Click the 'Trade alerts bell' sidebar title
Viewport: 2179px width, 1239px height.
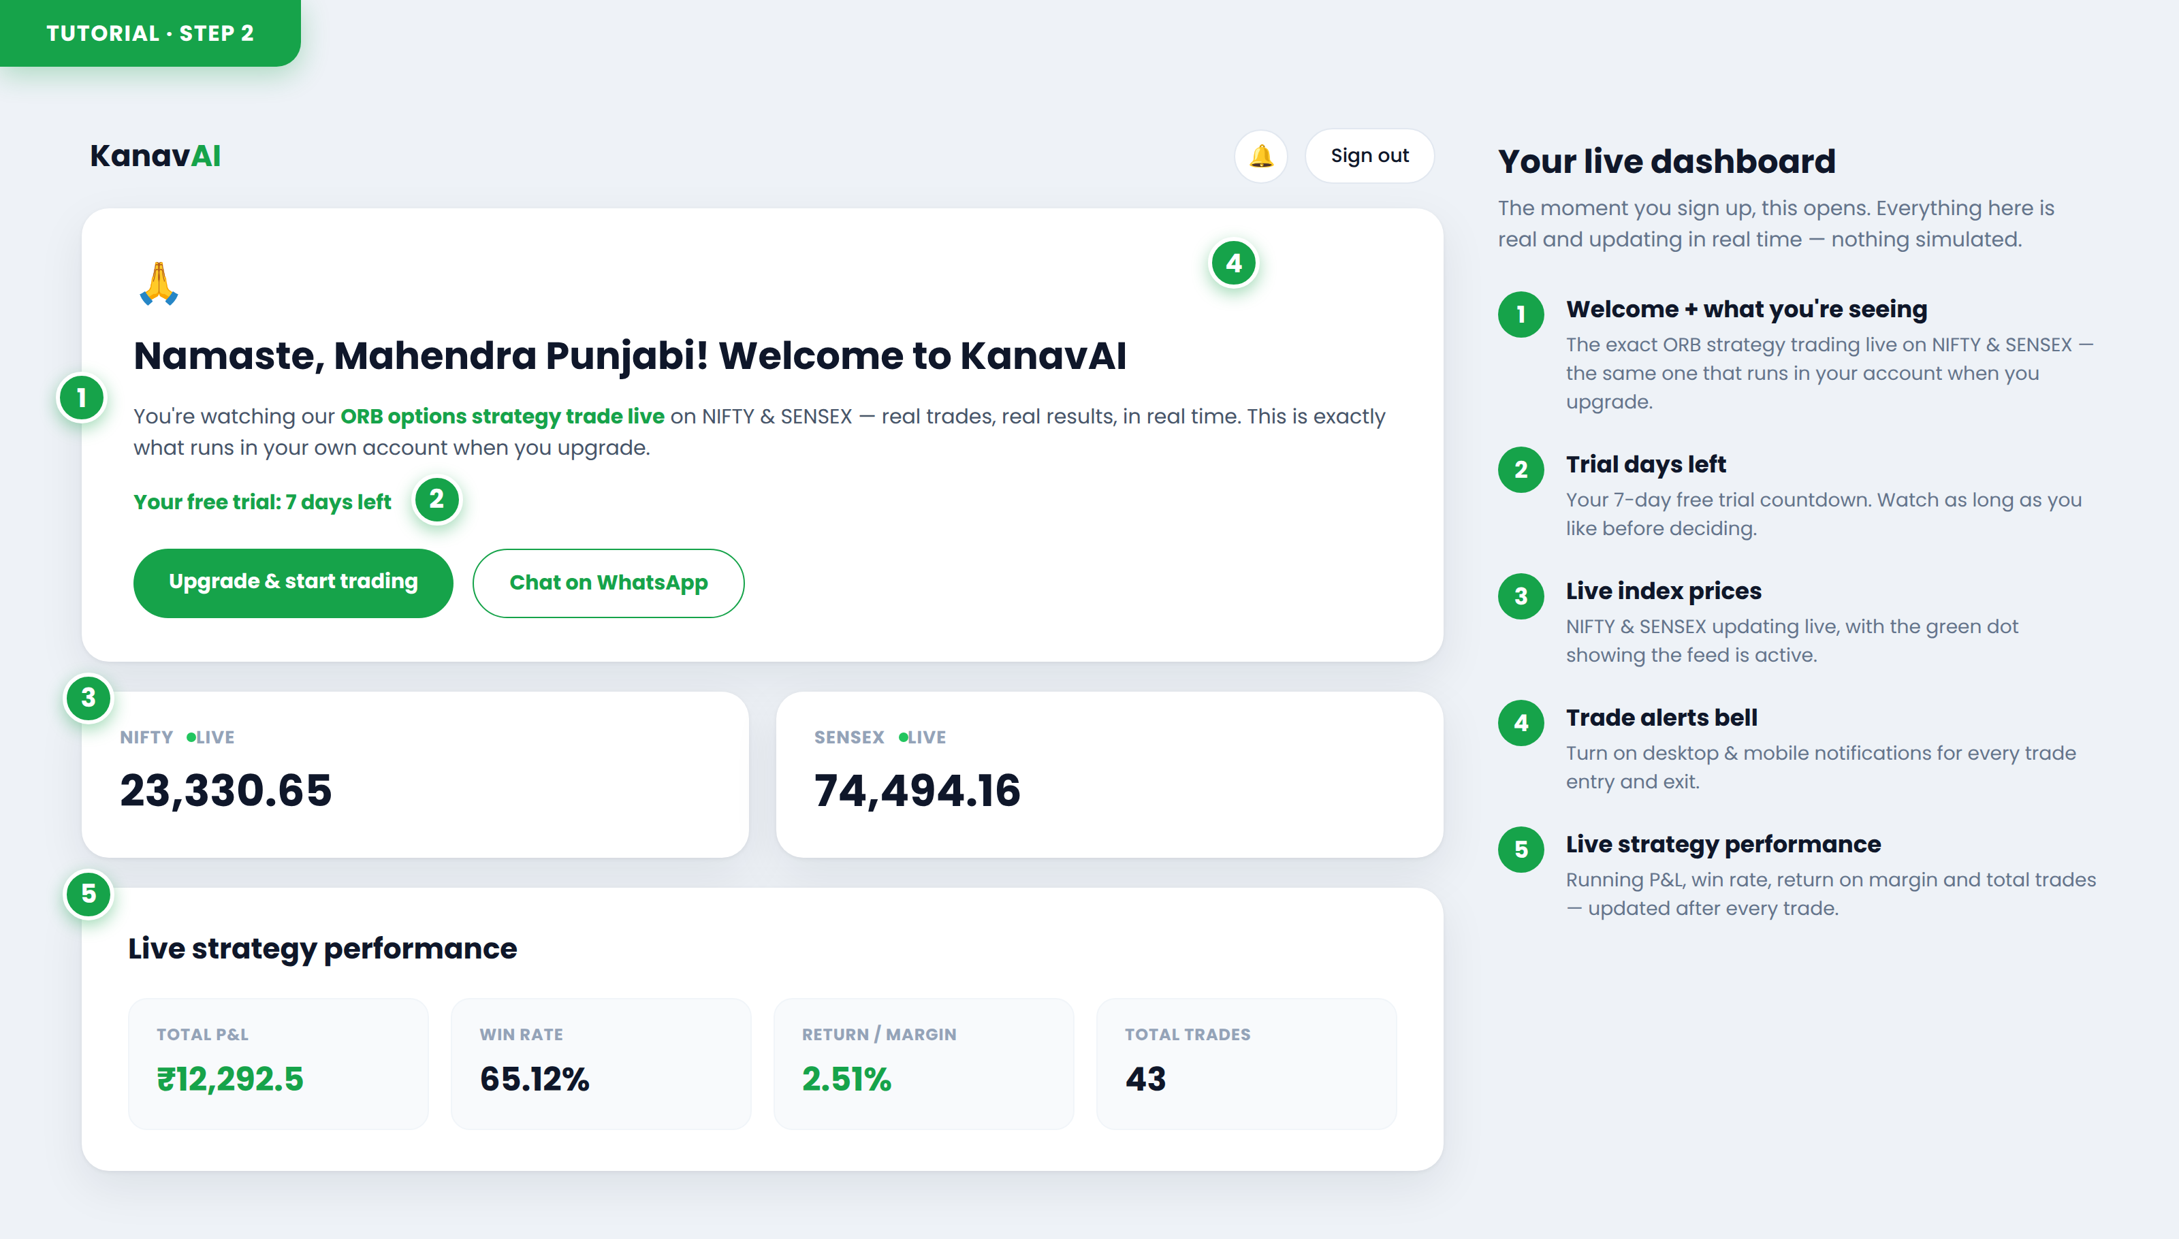pos(1661,718)
